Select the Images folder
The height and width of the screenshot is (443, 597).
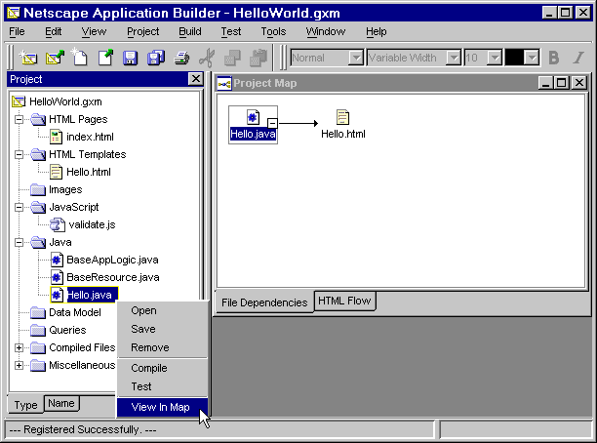[x=65, y=189]
